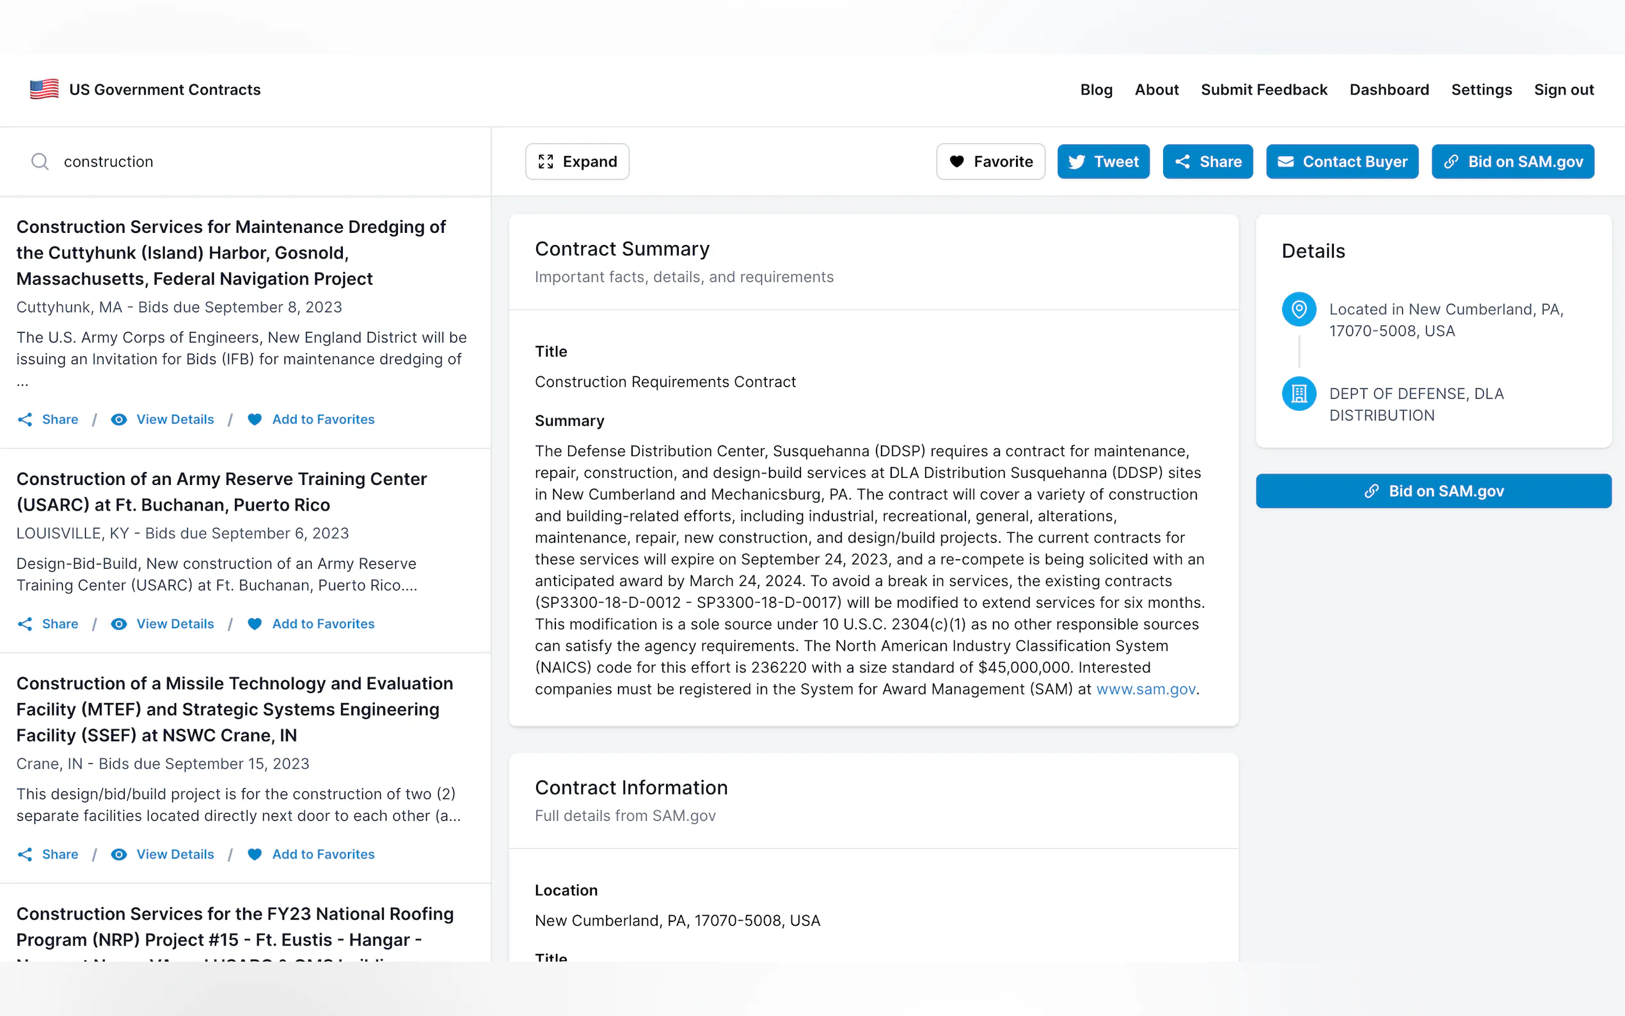Toggle the Favorite heart button
Image resolution: width=1625 pixels, height=1016 pixels.
click(x=990, y=161)
